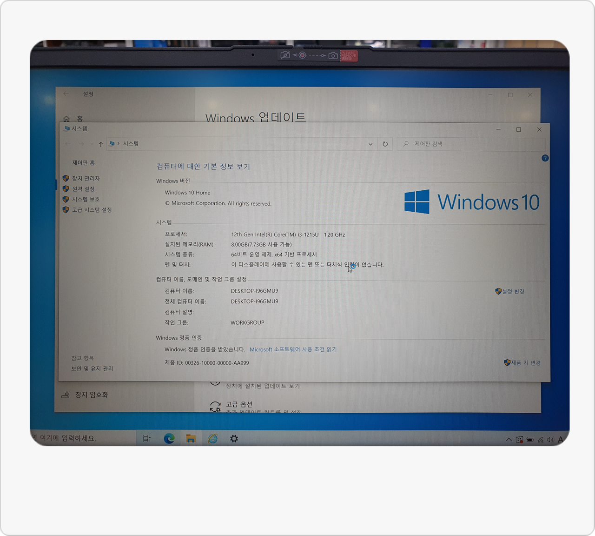Click shield icon beside 장치 관리자
595x536 pixels.
point(66,178)
